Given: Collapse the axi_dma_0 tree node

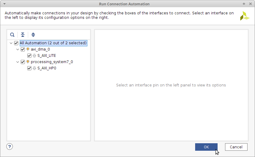Looking at the screenshot, I should click(x=18, y=49).
